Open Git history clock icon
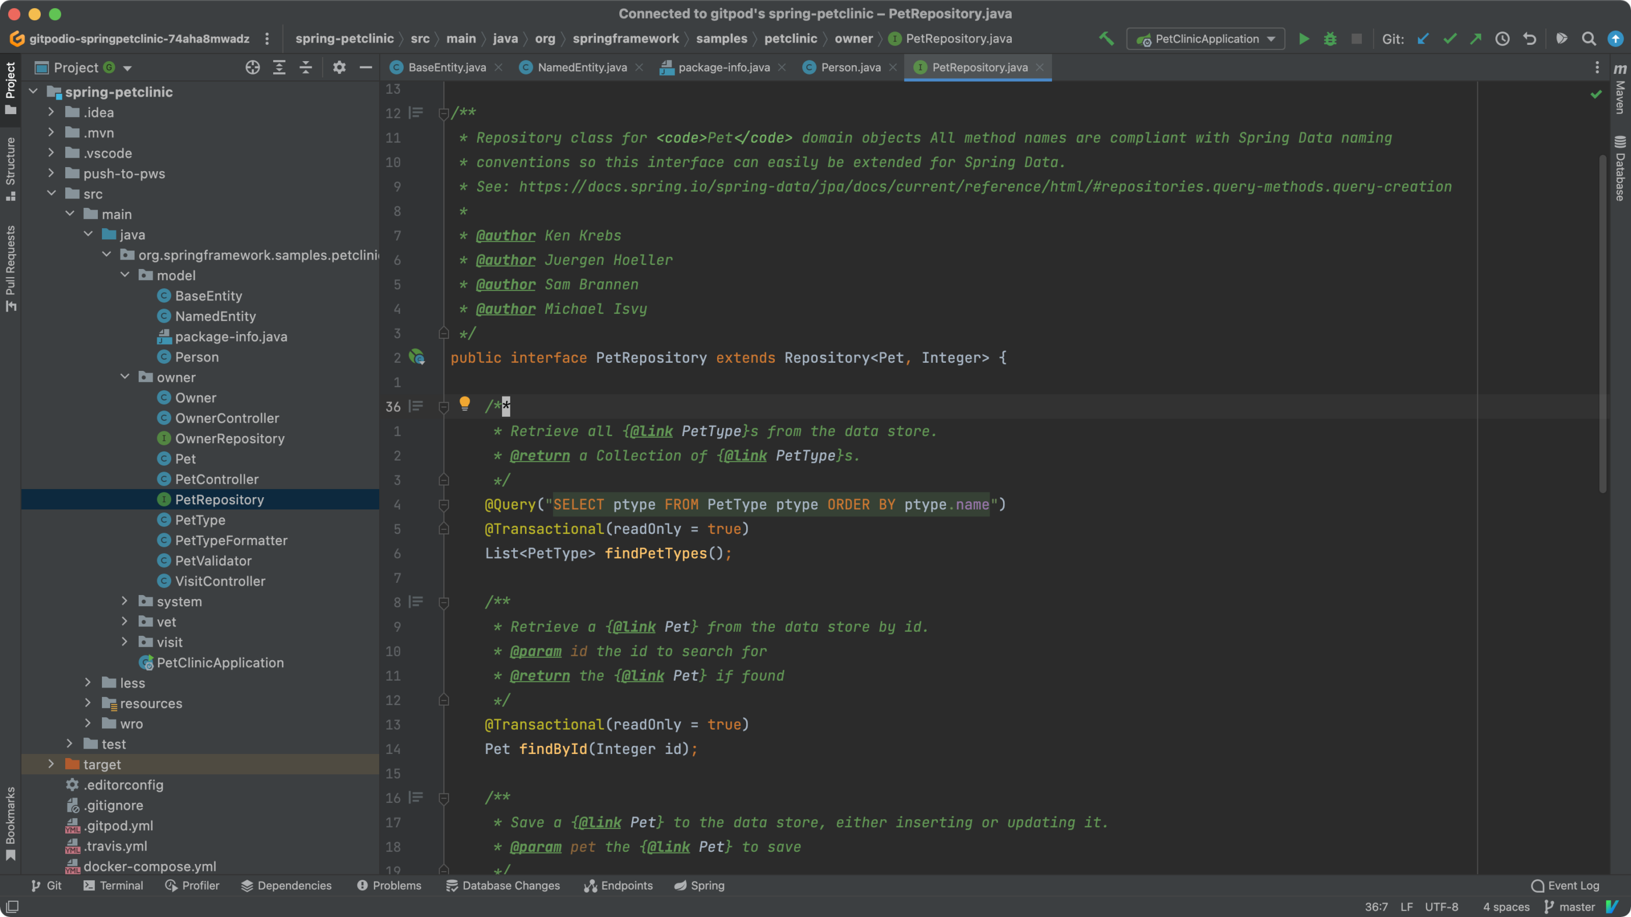This screenshot has width=1631, height=917. point(1502,38)
